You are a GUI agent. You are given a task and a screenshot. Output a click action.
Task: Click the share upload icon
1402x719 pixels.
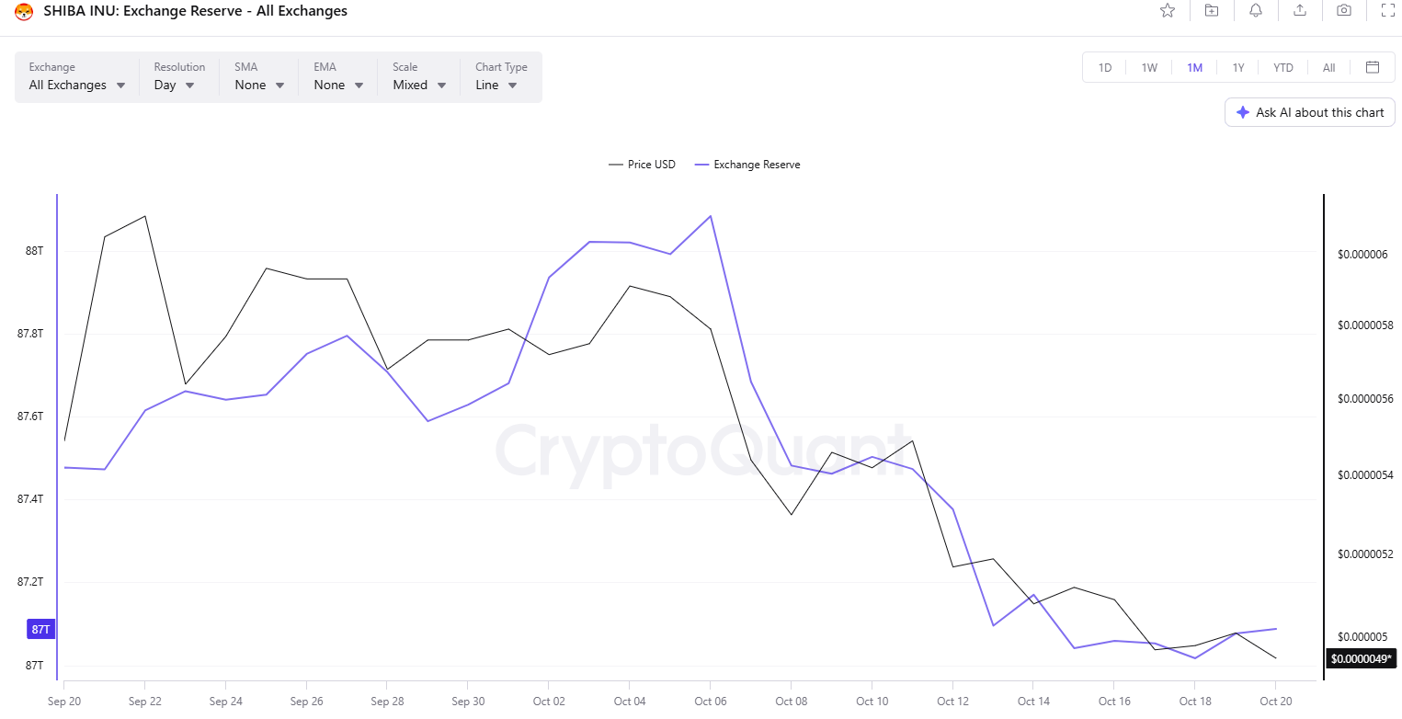point(1300,11)
